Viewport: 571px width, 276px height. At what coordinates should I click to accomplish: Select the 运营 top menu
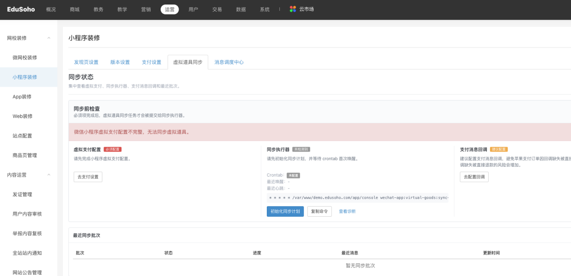tap(170, 9)
